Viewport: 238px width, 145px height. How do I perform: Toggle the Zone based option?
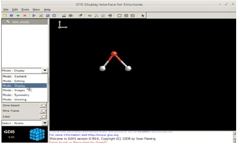pos(43,105)
